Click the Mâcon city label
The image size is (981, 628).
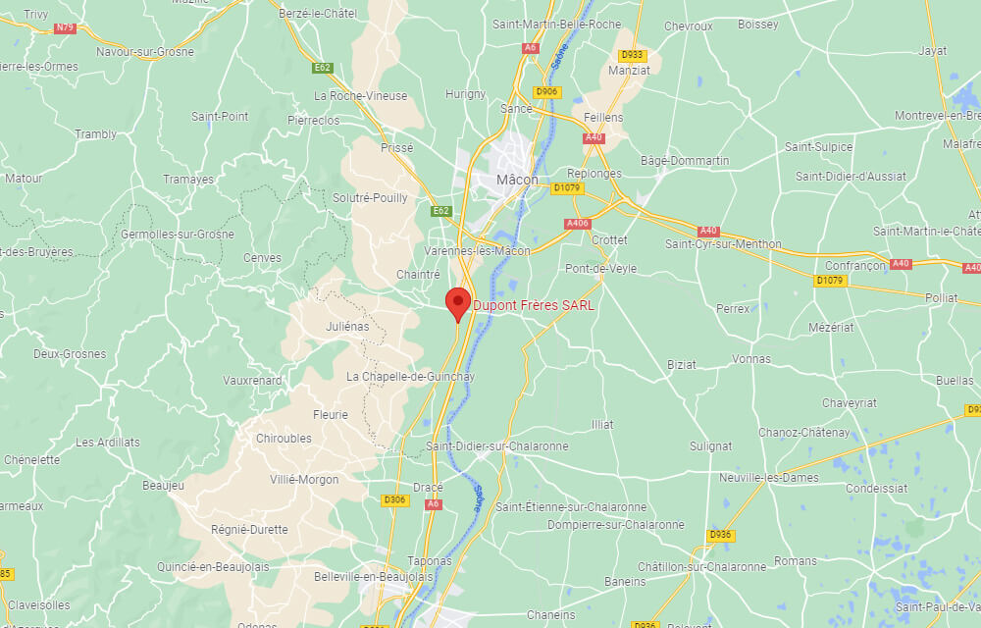pyautogui.click(x=517, y=180)
